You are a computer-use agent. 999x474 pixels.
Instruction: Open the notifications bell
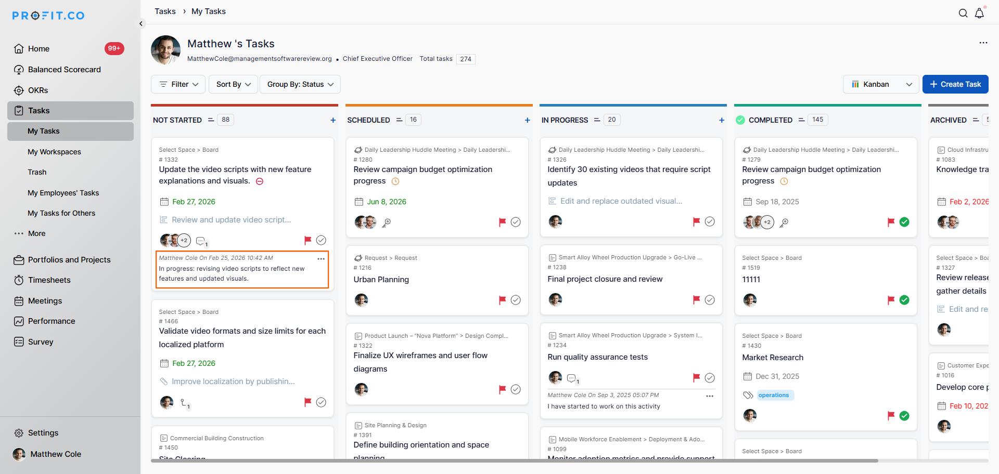coord(979,14)
